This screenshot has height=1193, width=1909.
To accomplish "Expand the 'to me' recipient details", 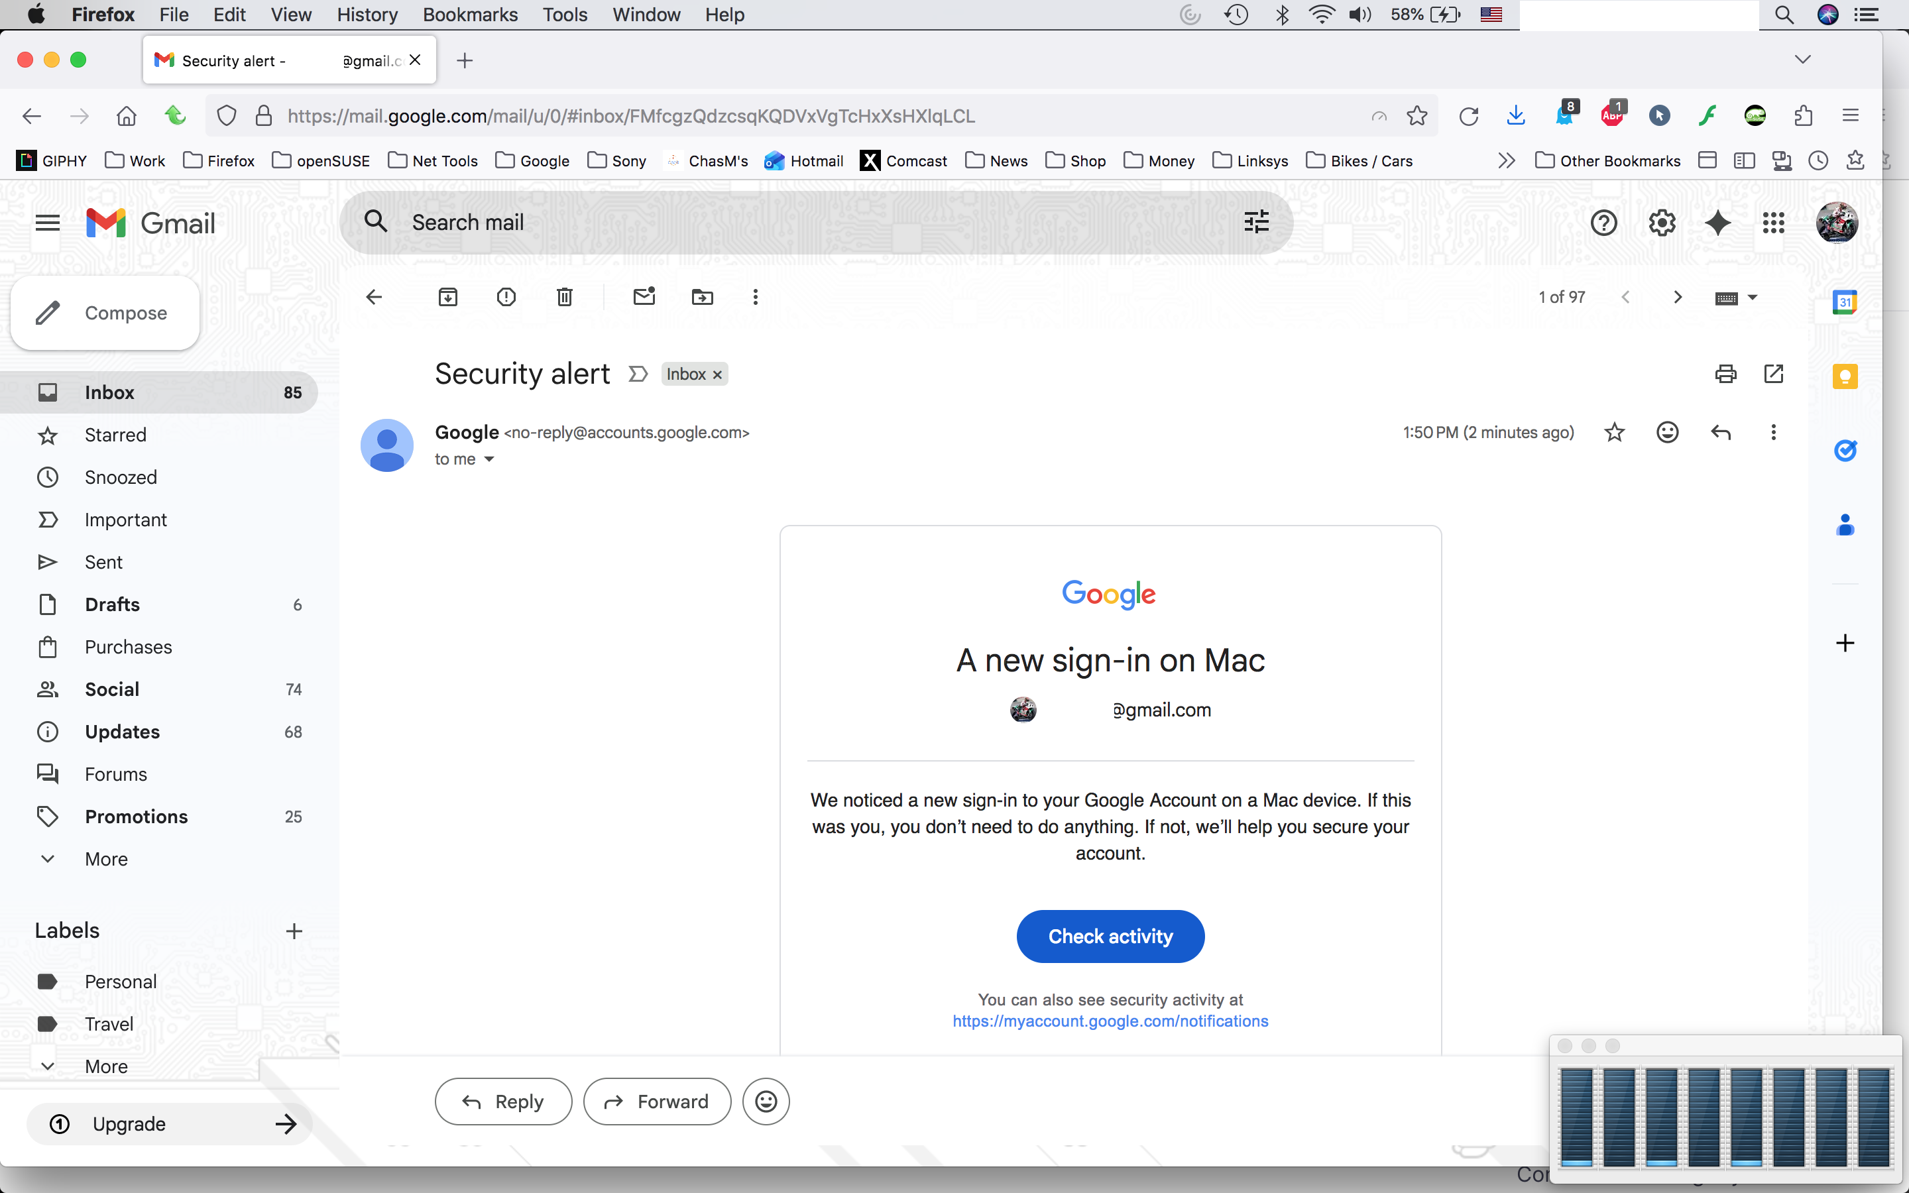I will click(x=489, y=459).
